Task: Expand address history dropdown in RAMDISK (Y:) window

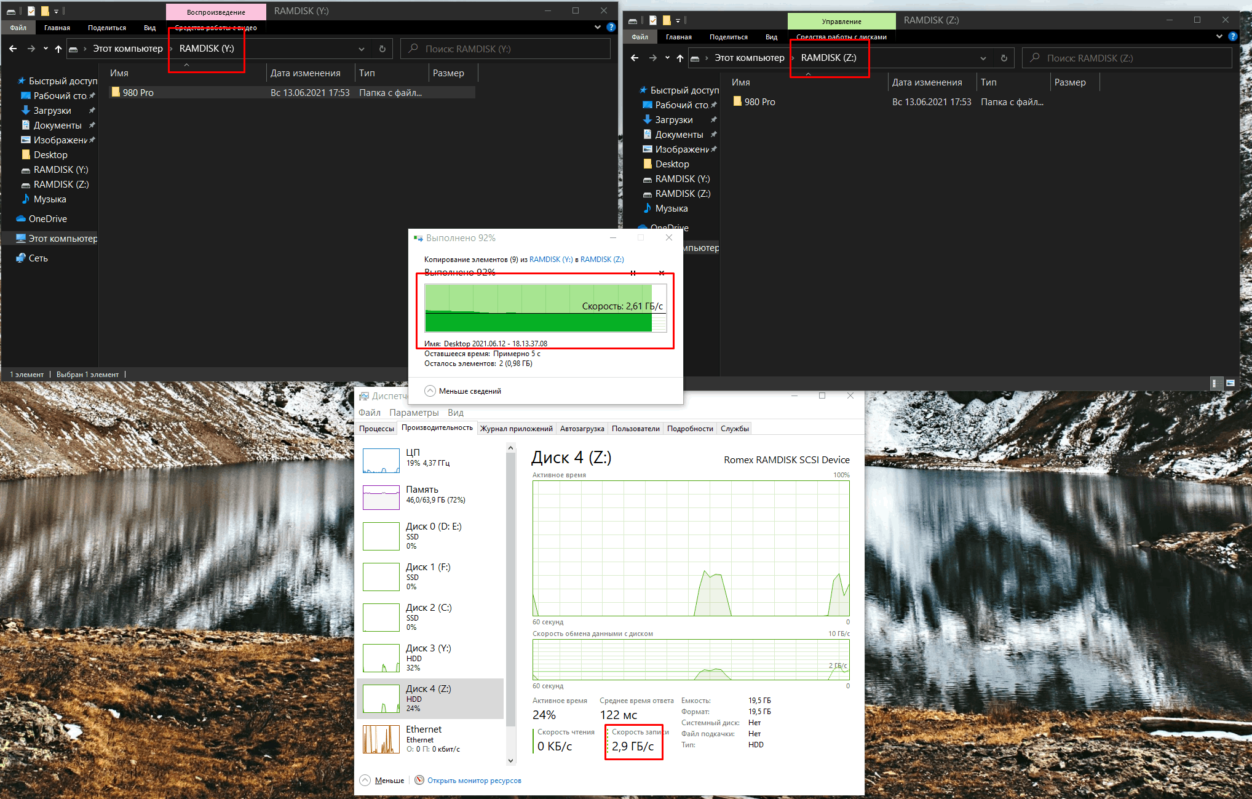Action: pyautogui.click(x=362, y=49)
